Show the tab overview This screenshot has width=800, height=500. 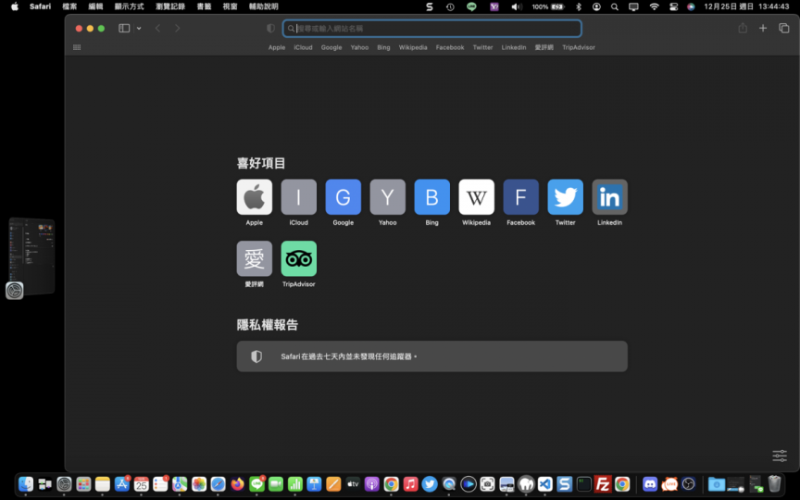pyautogui.click(x=783, y=28)
